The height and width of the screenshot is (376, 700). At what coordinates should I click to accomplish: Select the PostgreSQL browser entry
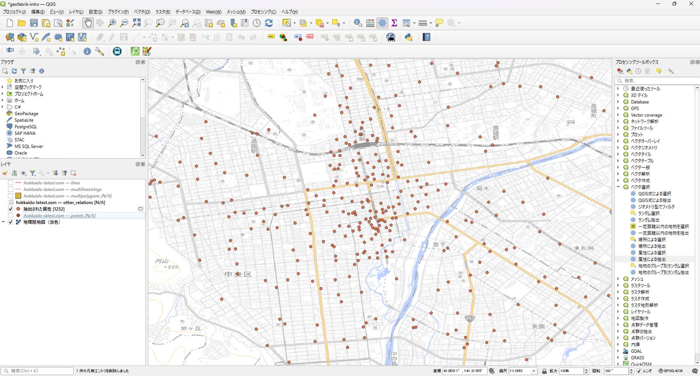click(25, 127)
